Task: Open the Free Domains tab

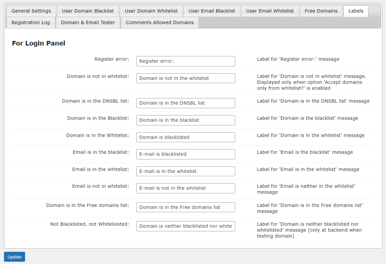Action: point(321,11)
